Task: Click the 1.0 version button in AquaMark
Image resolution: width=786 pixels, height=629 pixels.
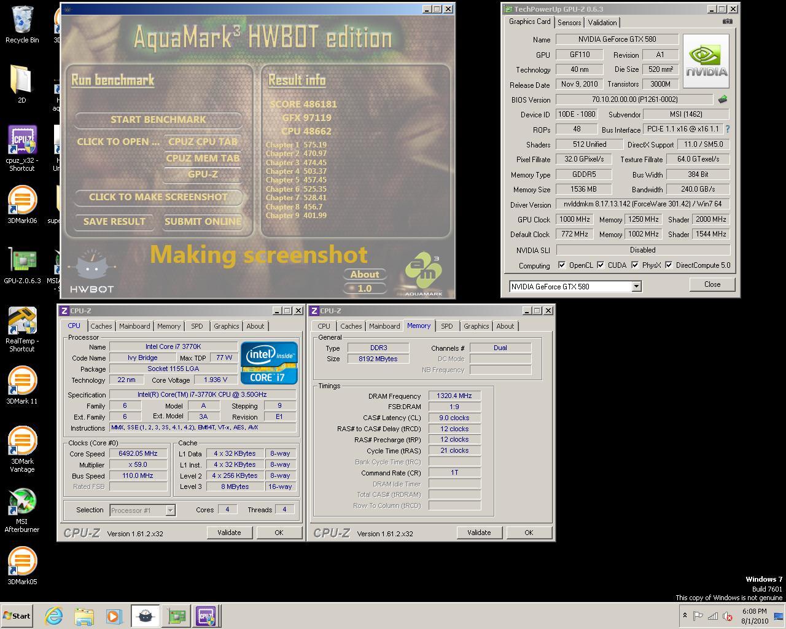Action: [365, 288]
